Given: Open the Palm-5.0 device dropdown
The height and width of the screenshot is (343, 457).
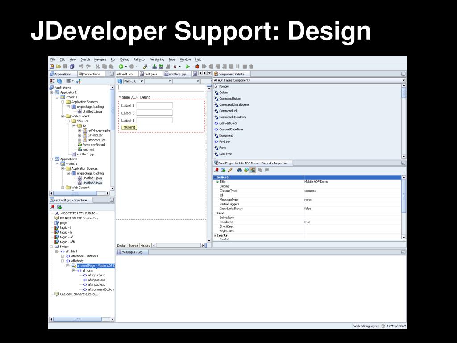Looking at the screenshot, I should pyautogui.click(x=142, y=81).
